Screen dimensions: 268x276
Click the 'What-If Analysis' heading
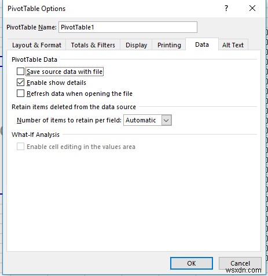click(x=35, y=135)
